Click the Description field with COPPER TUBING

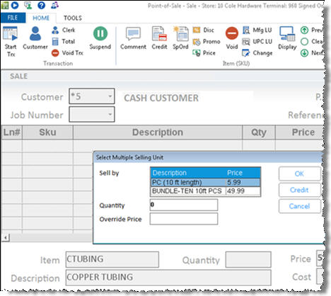[x=168, y=278]
